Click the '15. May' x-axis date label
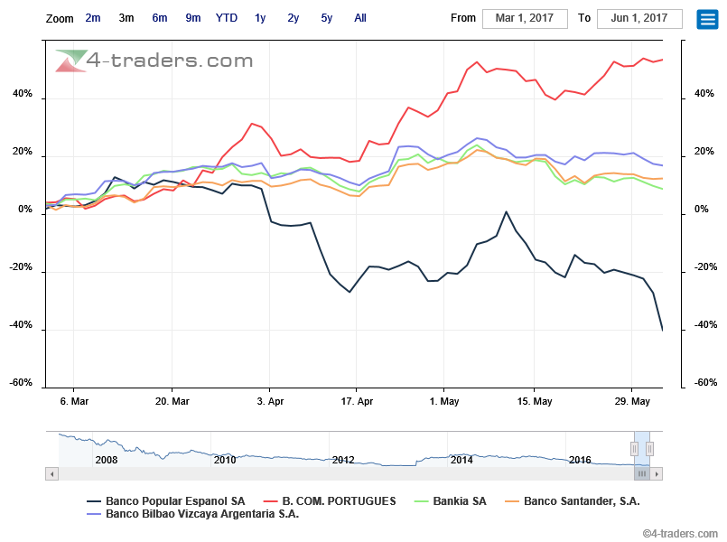The image size is (727, 542). (x=535, y=401)
